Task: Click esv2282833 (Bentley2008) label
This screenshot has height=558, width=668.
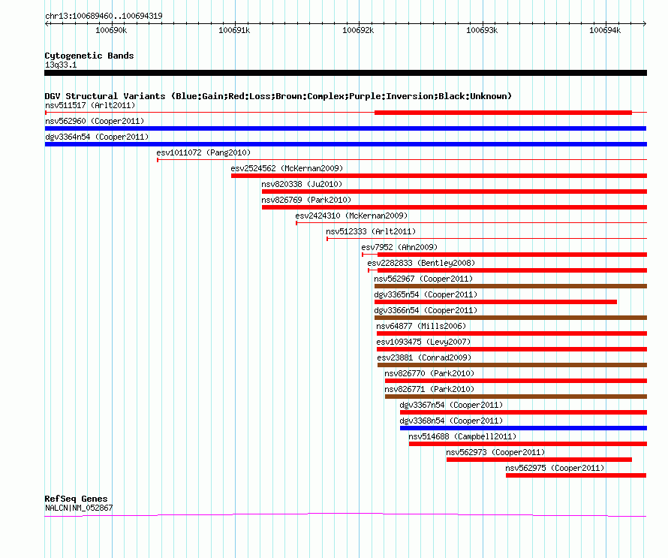Action: pyautogui.click(x=421, y=263)
